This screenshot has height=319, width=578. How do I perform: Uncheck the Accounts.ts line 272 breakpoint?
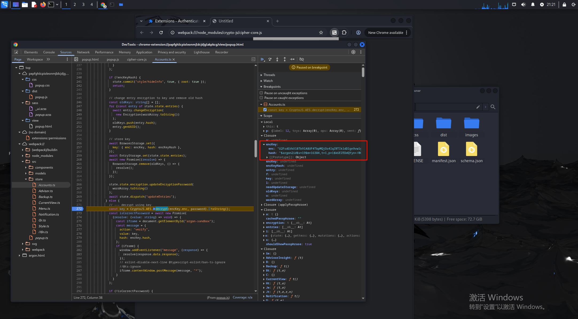click(x=265, y=110)
